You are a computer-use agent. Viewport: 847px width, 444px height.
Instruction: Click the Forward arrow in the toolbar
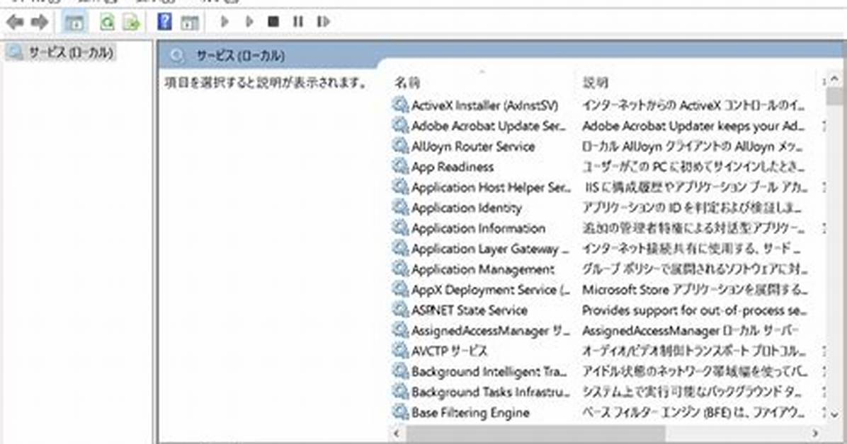[39, 22]
